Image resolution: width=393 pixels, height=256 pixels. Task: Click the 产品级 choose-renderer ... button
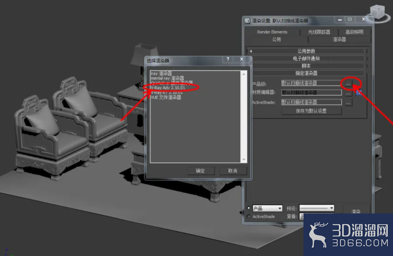point(348,84)
